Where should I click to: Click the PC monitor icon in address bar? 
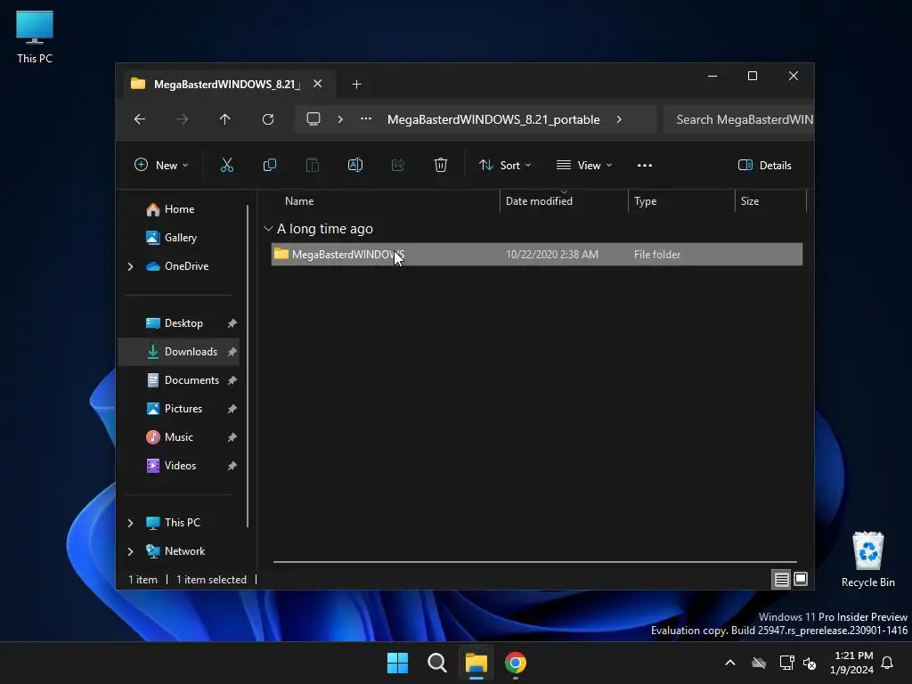coord(313,119)
